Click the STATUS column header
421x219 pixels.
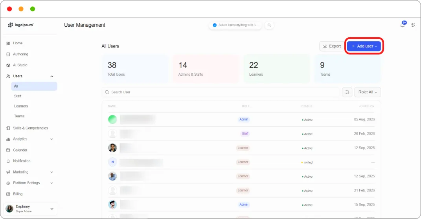pyautogui.click(x=307, y=106)
